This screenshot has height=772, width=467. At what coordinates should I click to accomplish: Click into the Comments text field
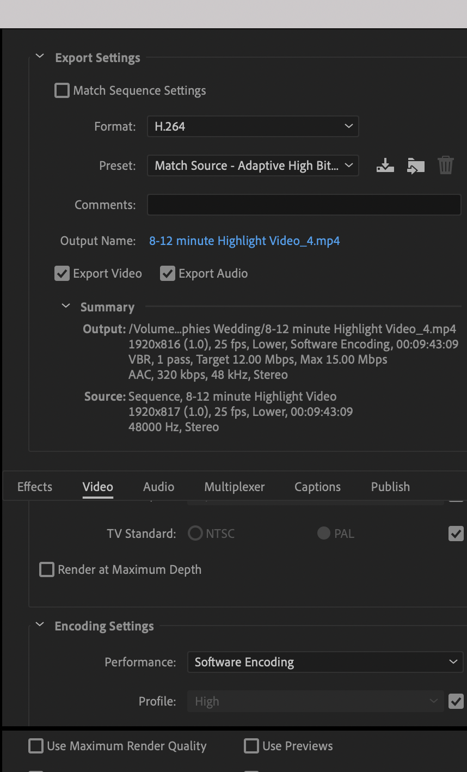tap(304, 205)
